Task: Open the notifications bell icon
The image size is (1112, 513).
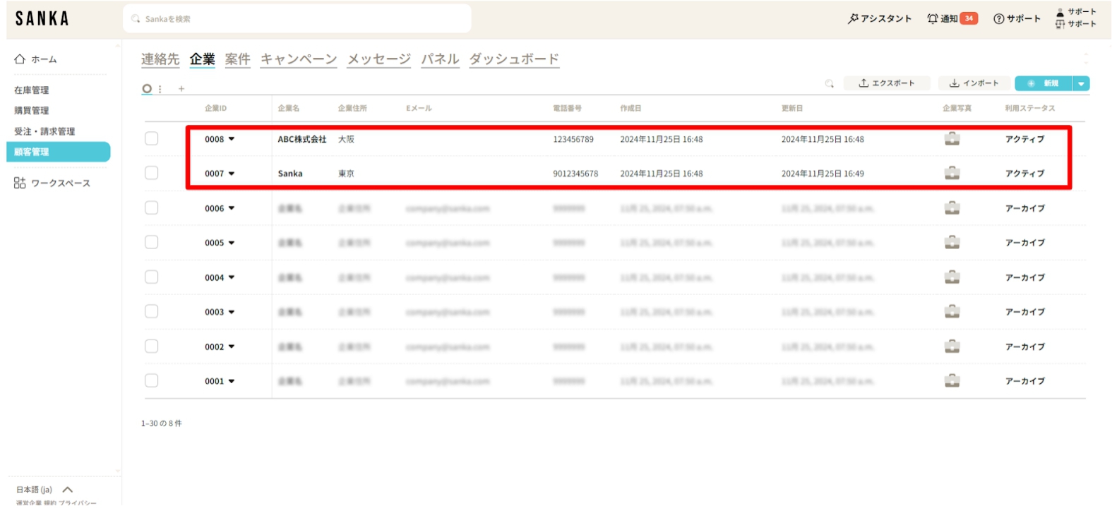Action: tap(933, 19)
